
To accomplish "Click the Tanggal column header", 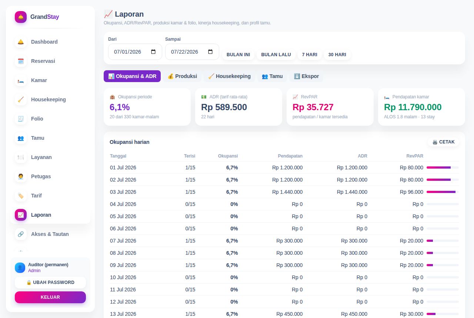I will coord(118,156).
